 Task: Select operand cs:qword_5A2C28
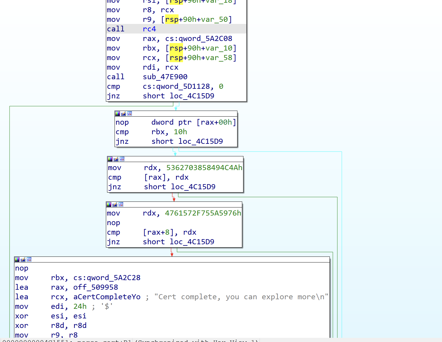coord(107,278)
